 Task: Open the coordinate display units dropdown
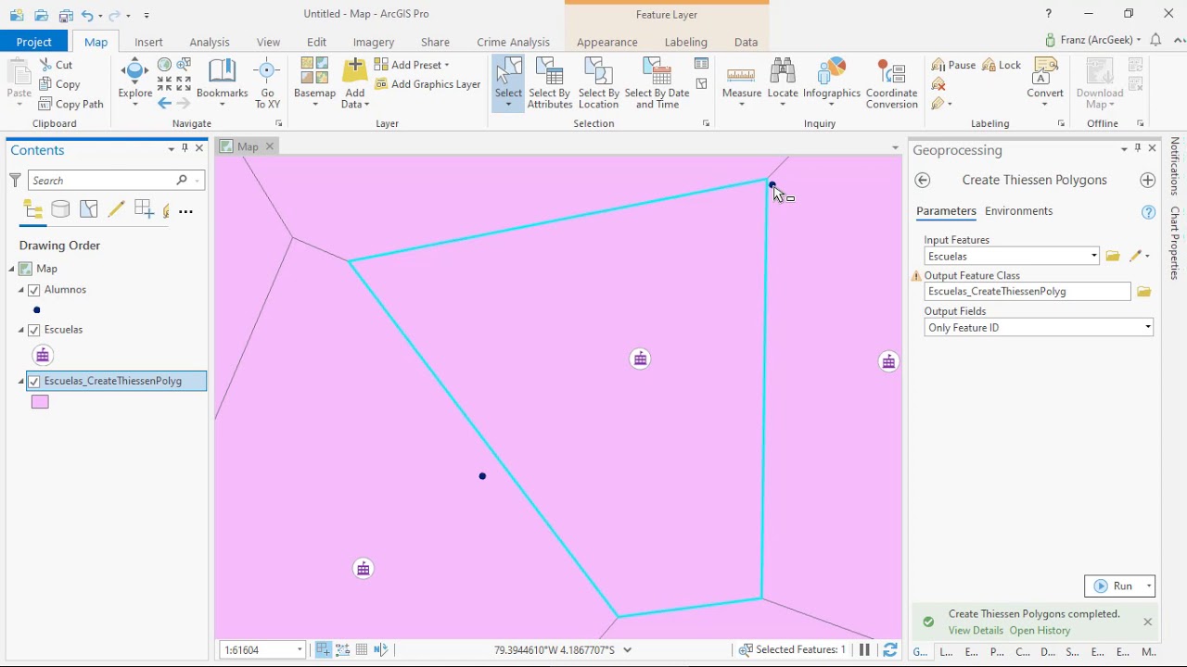coord(628,650)
